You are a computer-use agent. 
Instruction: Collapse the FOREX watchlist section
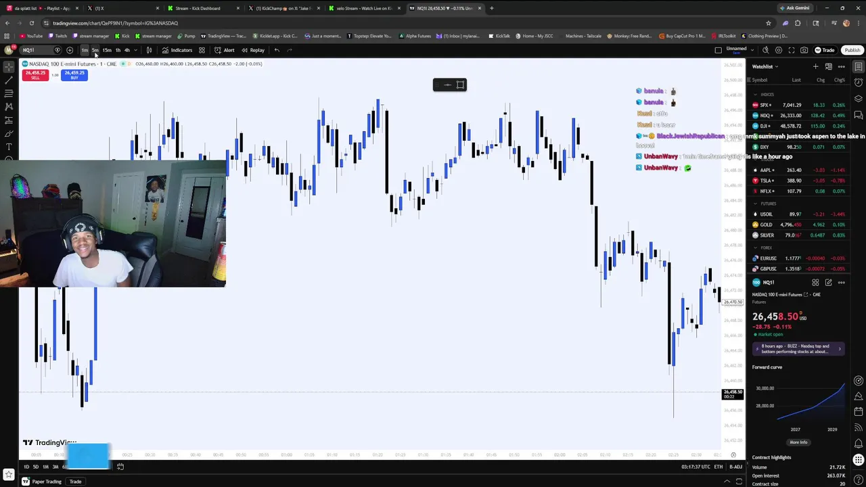tap(755, 248)
